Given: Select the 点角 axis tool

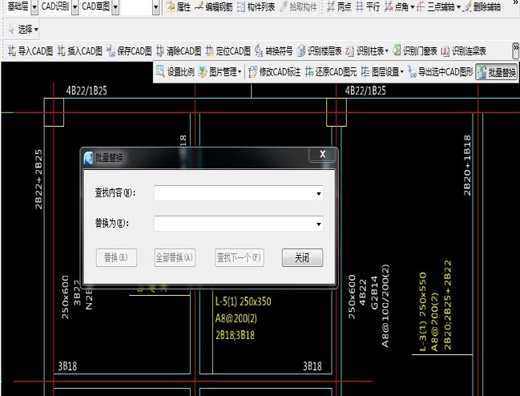Looking at the screenshot, I should pos(396,6).
